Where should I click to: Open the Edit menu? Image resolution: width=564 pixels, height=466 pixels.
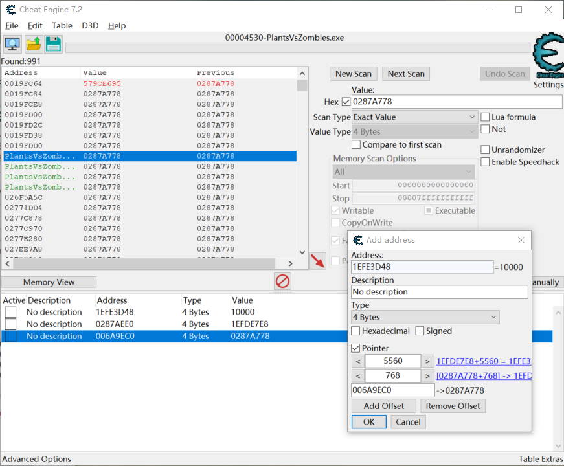pyautogui.click(x=35, y=26)
